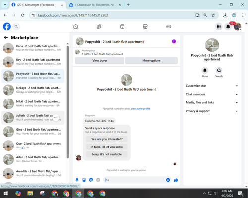Close the Messenger | Facebook tab
The height and width of the screenshot is (198, 248).
[62, 5]
